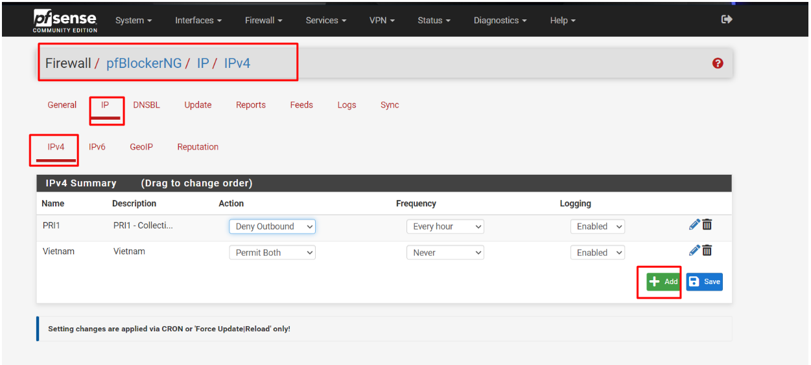Open the Services menu
Image resolution: width=811 pixels, height=365 pixels.
326,21
